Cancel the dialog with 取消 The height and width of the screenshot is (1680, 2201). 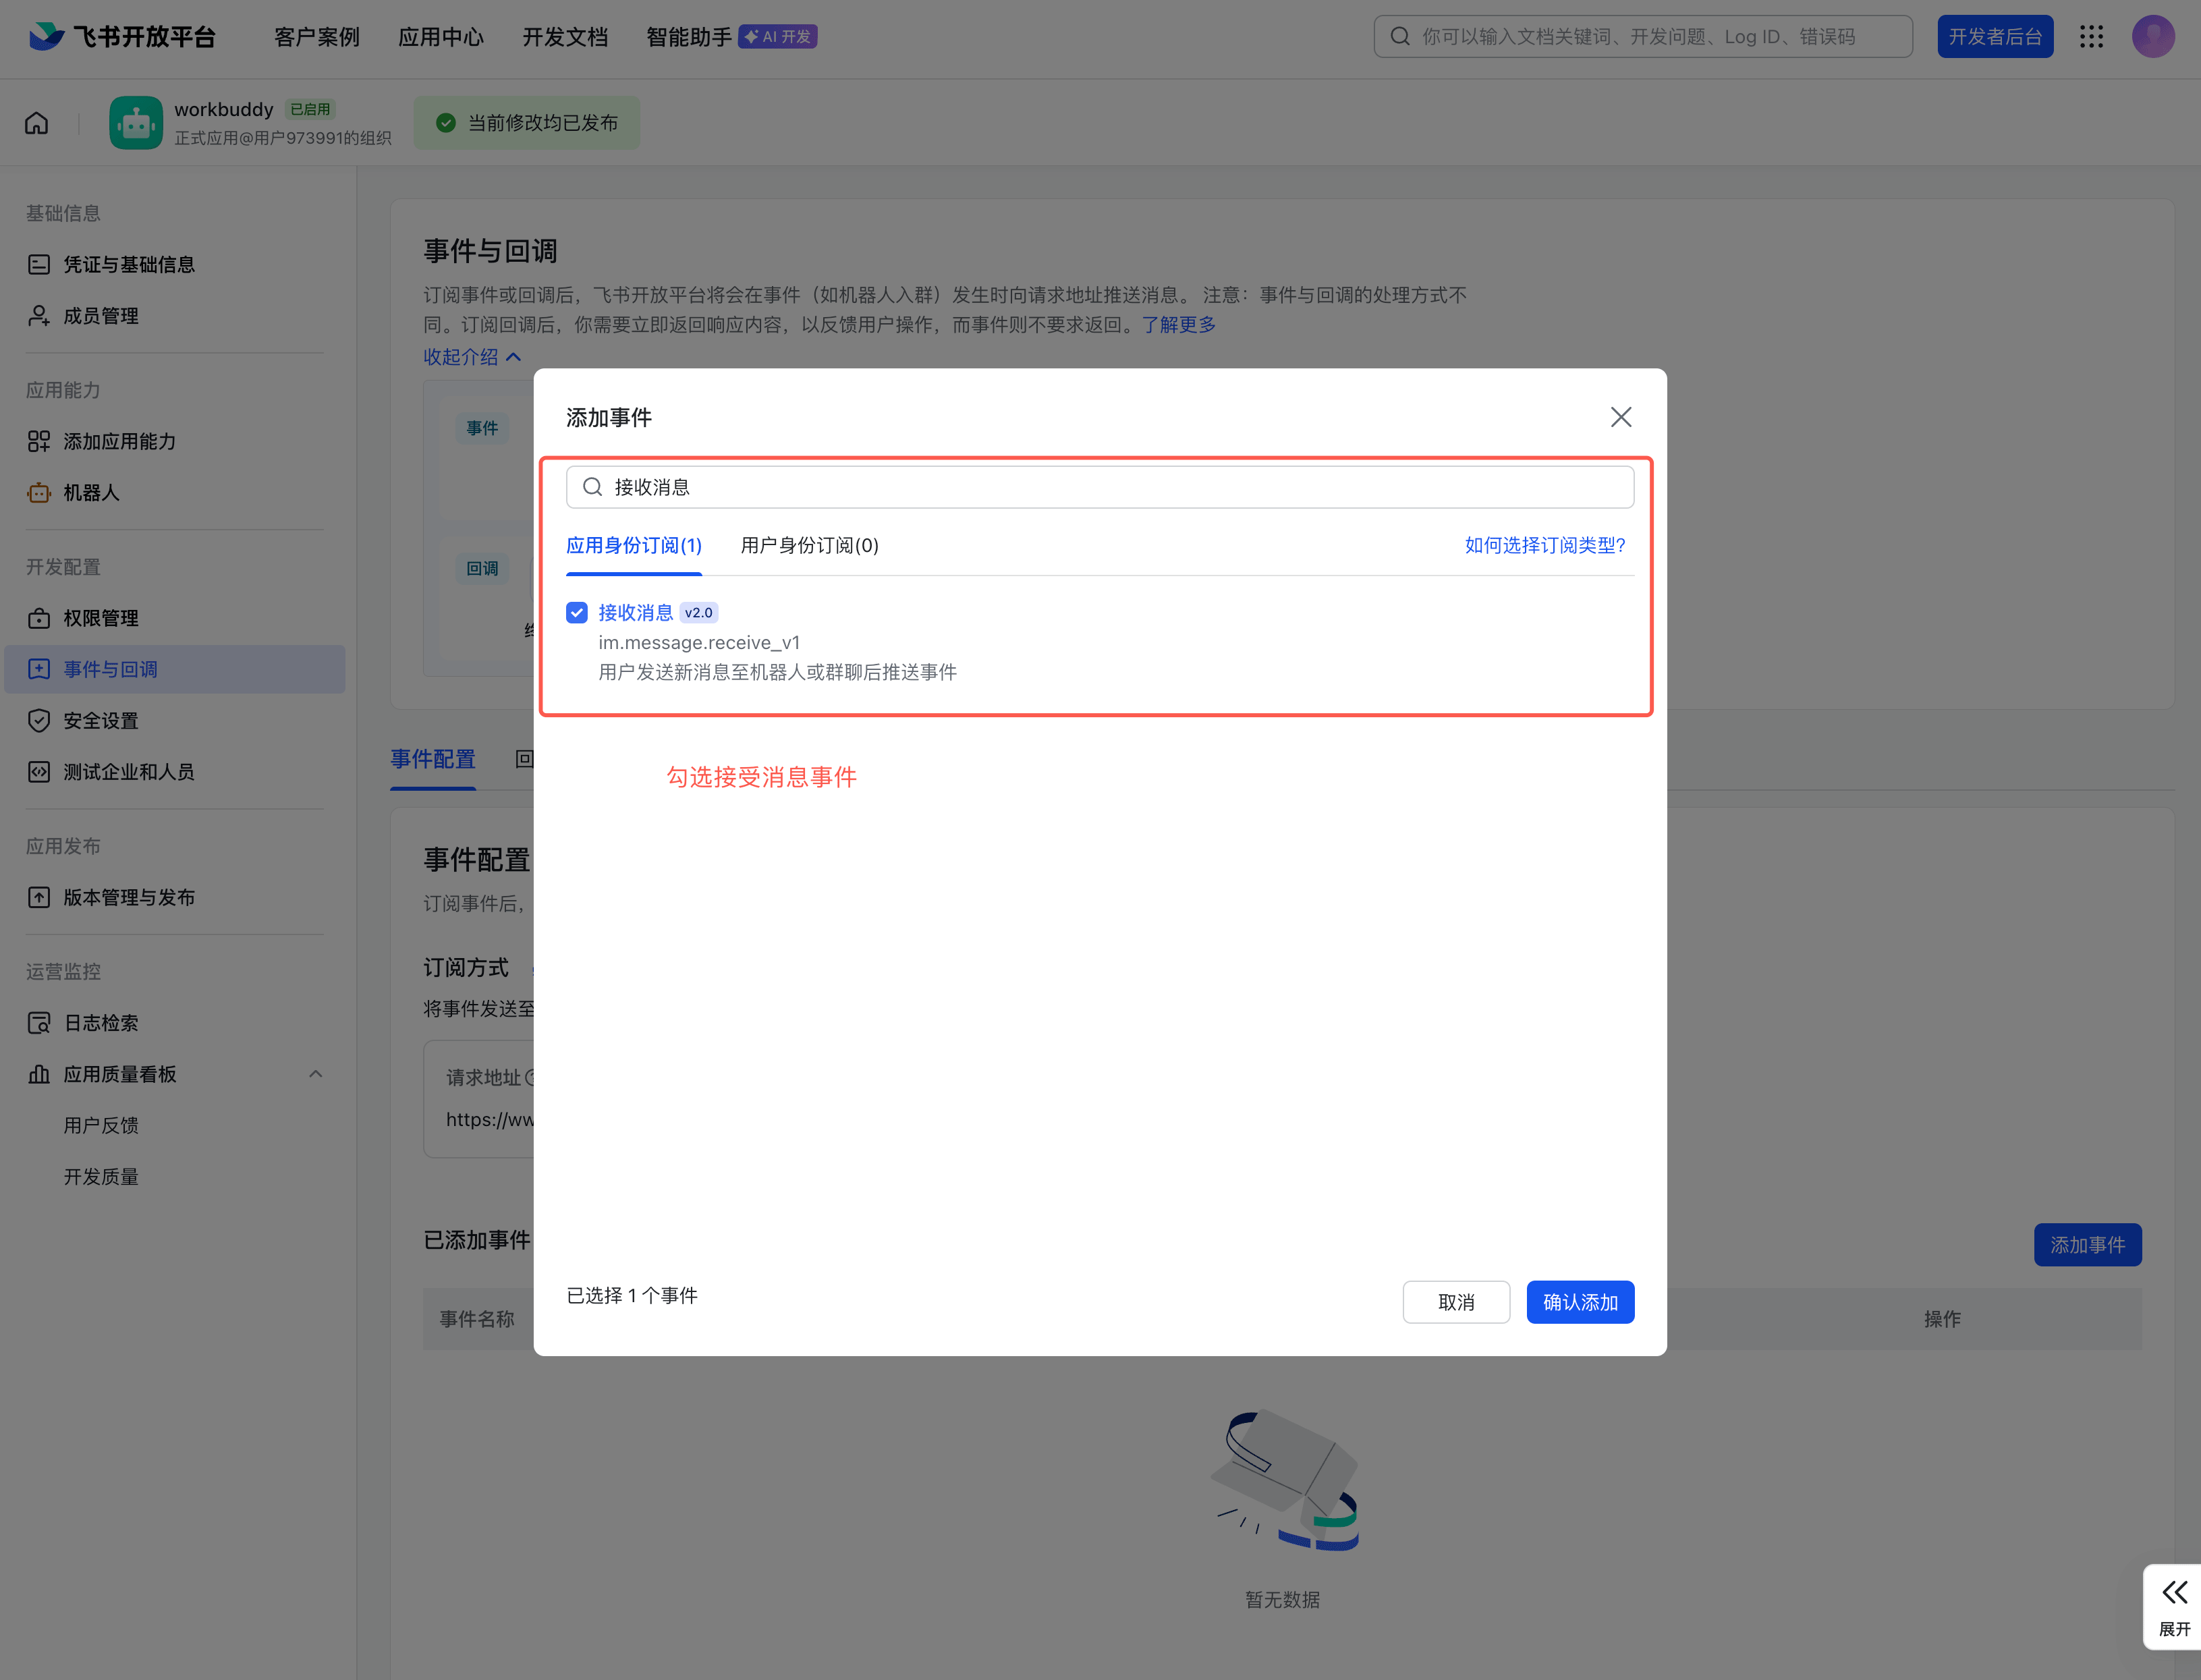pyautogui.click(x=1456, y=1301)
